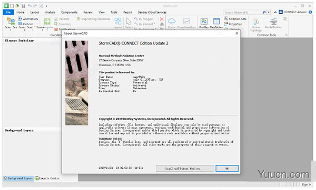This screenshot has height=190, width=316.
Task: Switch to the Components ribbon tab
Action: pos(69,12)
